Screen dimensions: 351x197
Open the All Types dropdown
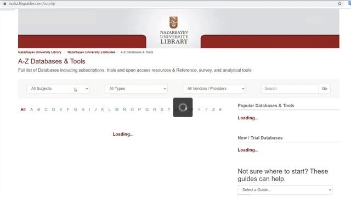pyautogui.click(x=136, y=89)
